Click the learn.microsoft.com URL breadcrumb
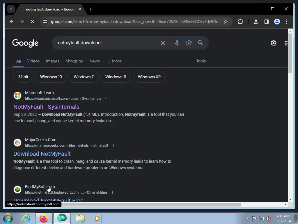 pos(63,99)
